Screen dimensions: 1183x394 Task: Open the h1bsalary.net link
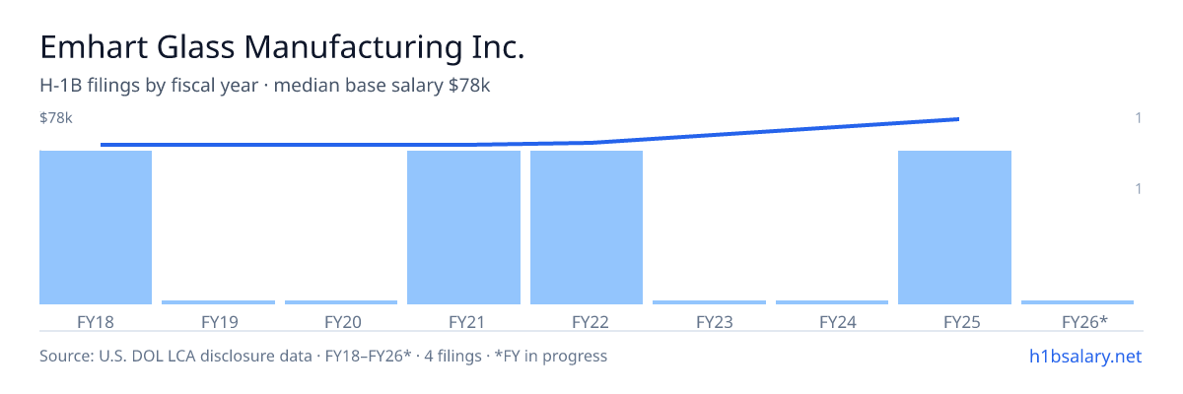(x=1084, y=356)
